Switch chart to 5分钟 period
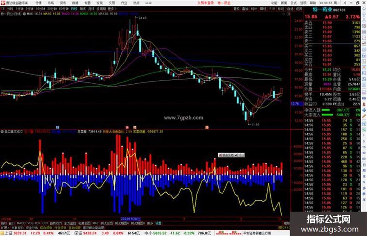 (x=30, y=9)
